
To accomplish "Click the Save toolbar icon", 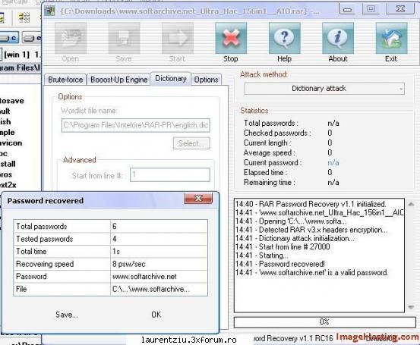I will tap(124, 38).
